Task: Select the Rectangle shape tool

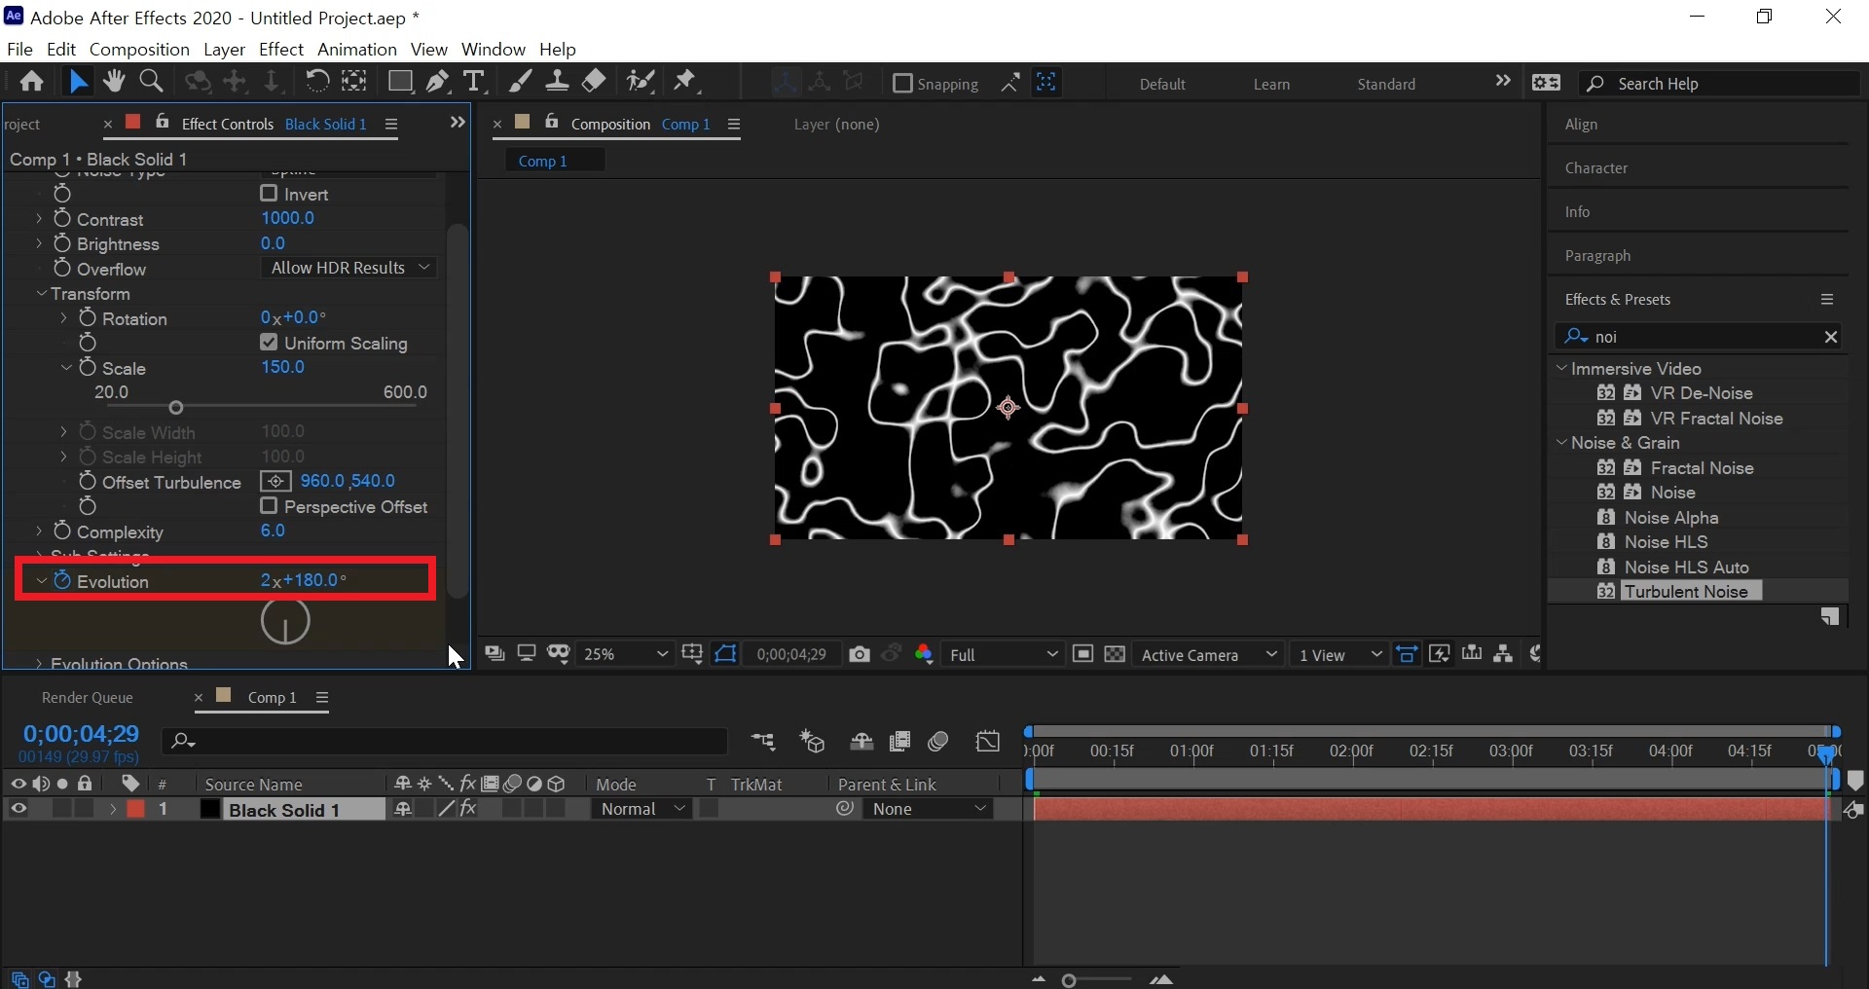Action: pyautogui.click(x=399, y=82)
